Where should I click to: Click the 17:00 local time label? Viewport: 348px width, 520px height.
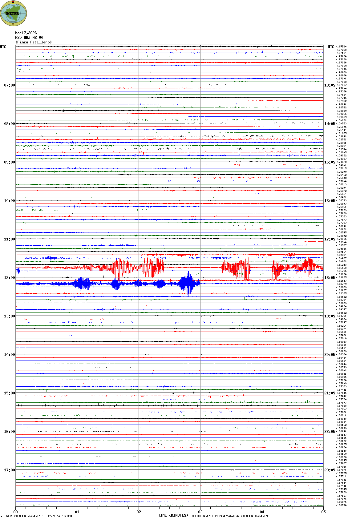[x=9, y=470]
